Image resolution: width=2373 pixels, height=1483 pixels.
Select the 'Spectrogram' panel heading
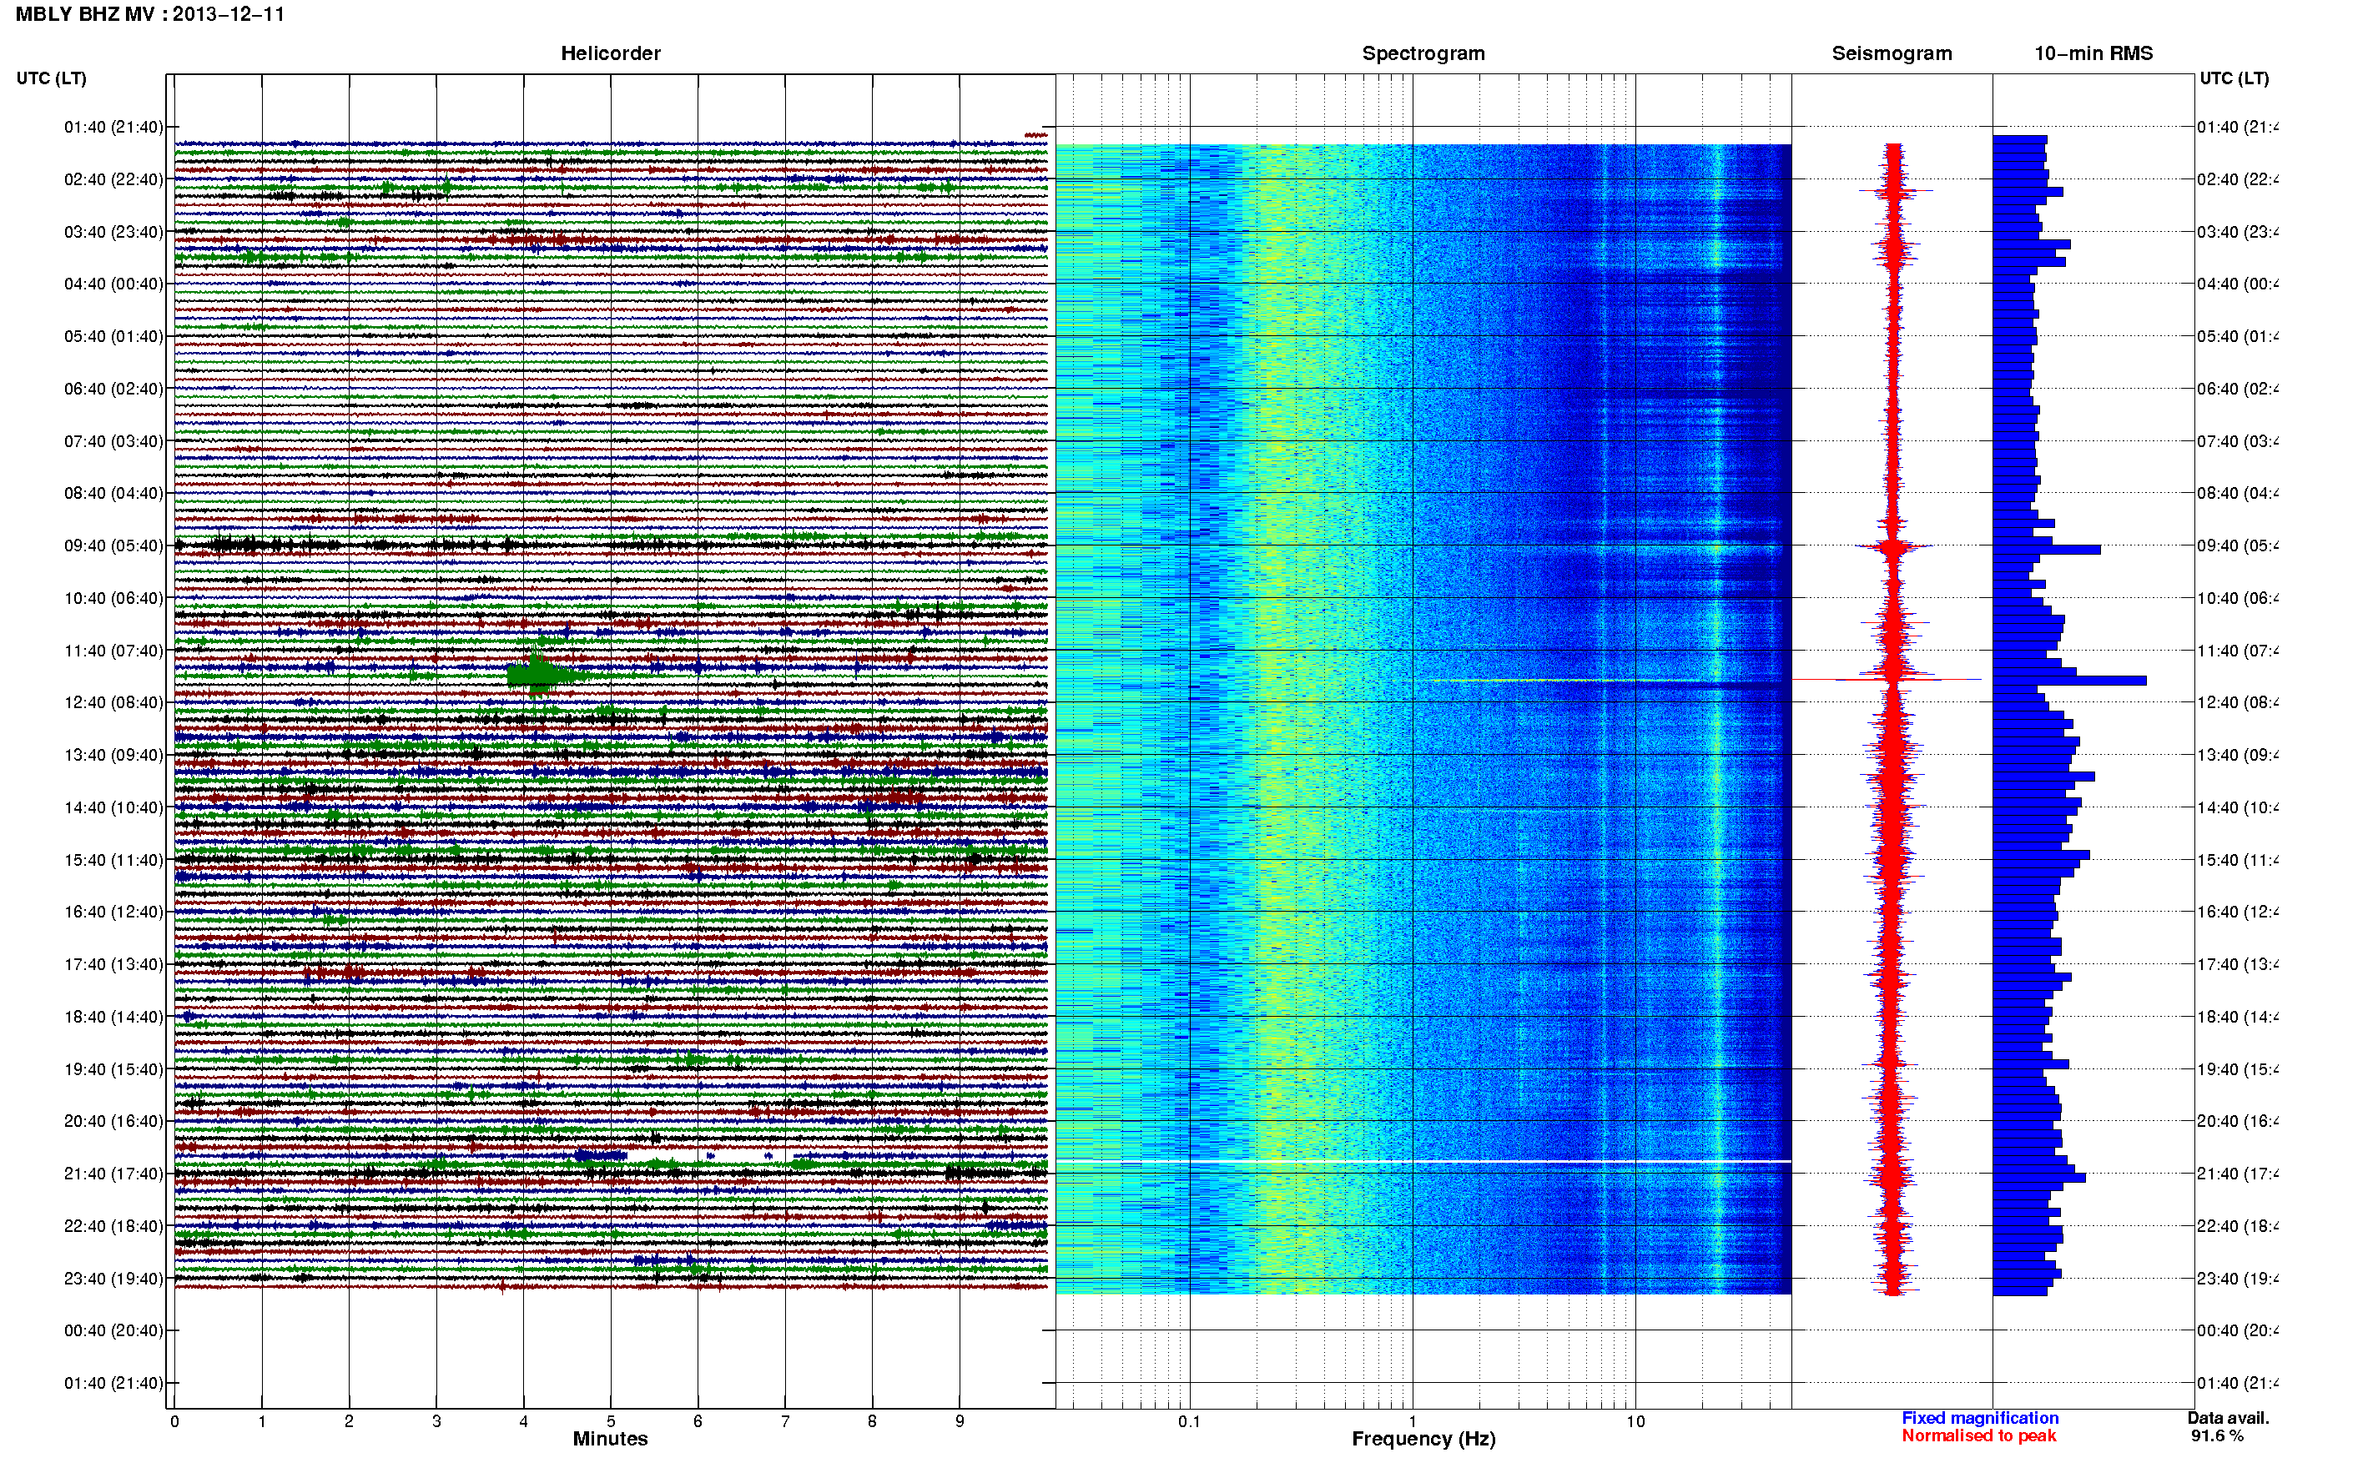coord(1423,54)
